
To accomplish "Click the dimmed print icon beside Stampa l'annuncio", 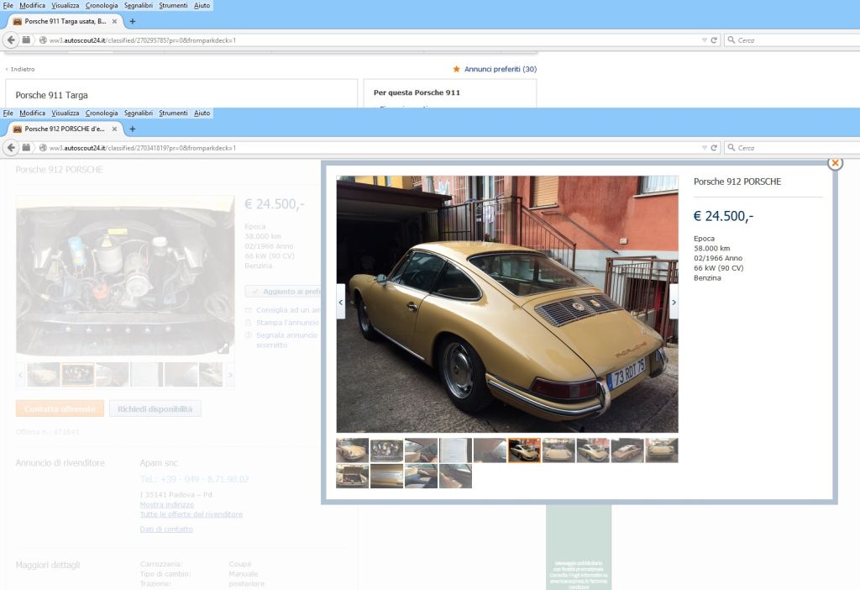I will tap(249, 323).
